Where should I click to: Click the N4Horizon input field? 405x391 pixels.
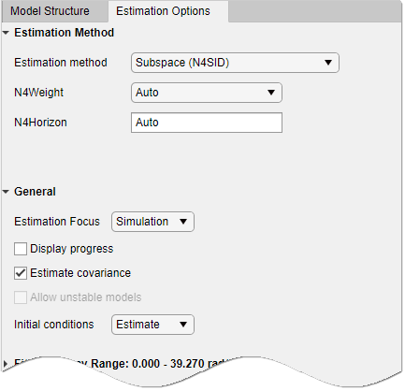pyautogui.click(x=207, y=123)
